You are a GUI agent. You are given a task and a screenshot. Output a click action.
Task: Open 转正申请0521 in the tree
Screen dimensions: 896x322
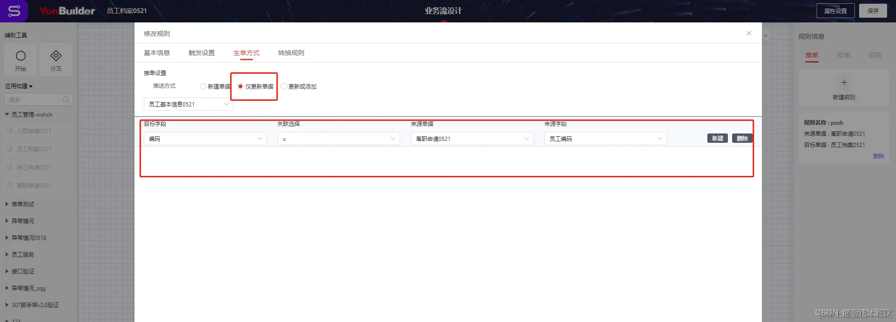(x=34, y=167)
